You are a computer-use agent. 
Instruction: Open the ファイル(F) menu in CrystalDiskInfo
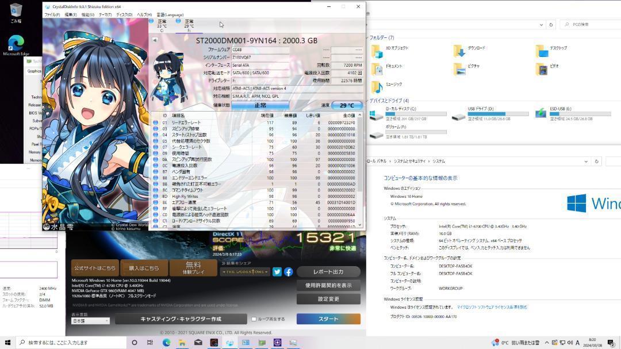[x=52, y=14]
